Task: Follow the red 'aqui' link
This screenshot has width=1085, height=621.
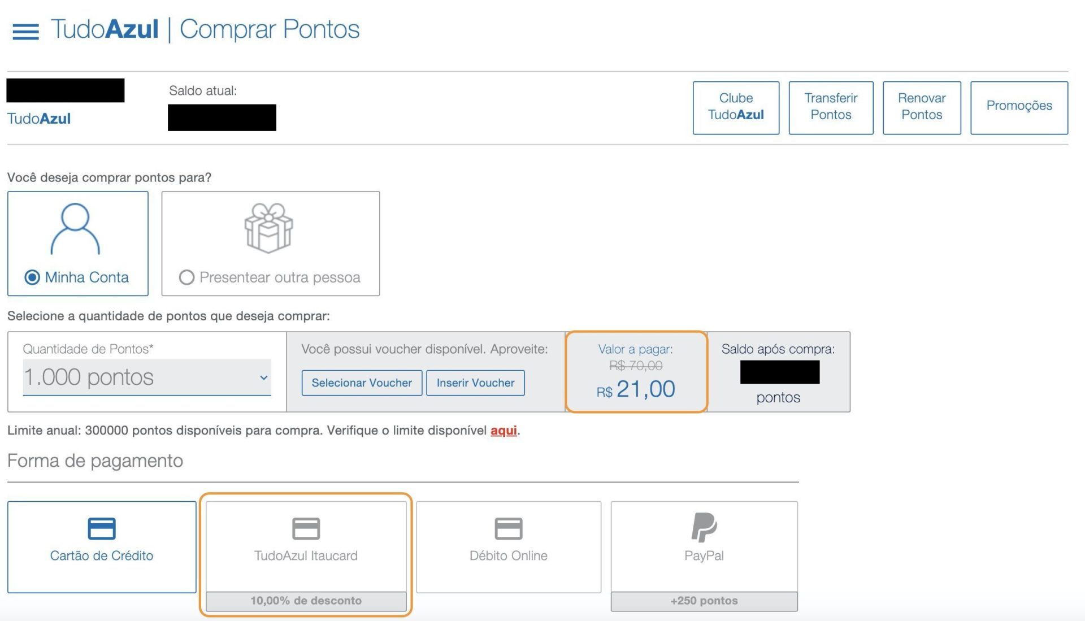Action: click(x=504, y=431)
